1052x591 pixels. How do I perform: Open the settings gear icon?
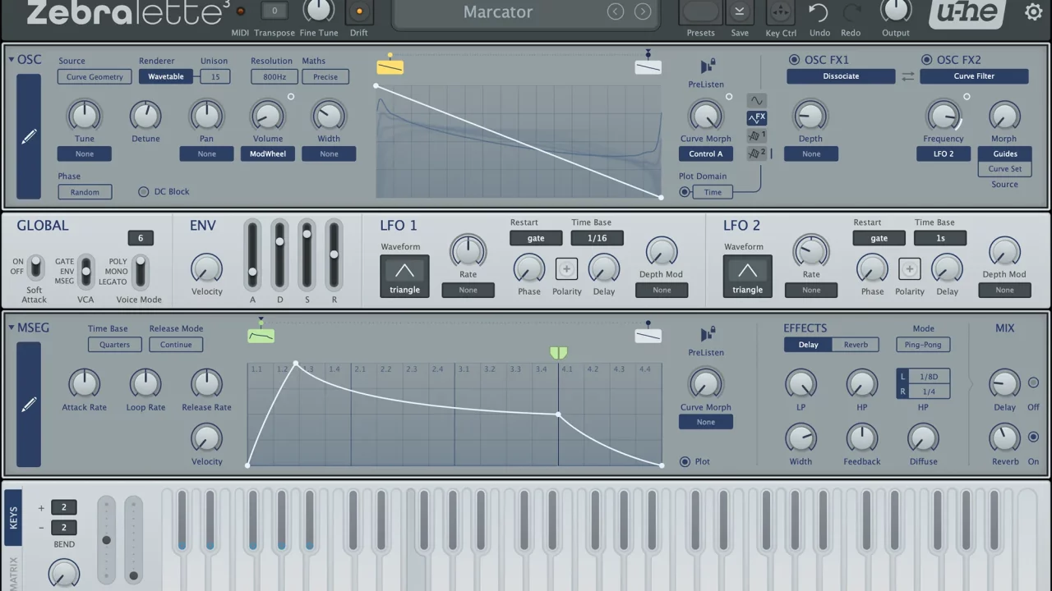(x=1034, y=11)
